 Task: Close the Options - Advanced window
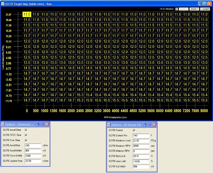(47, 124)
